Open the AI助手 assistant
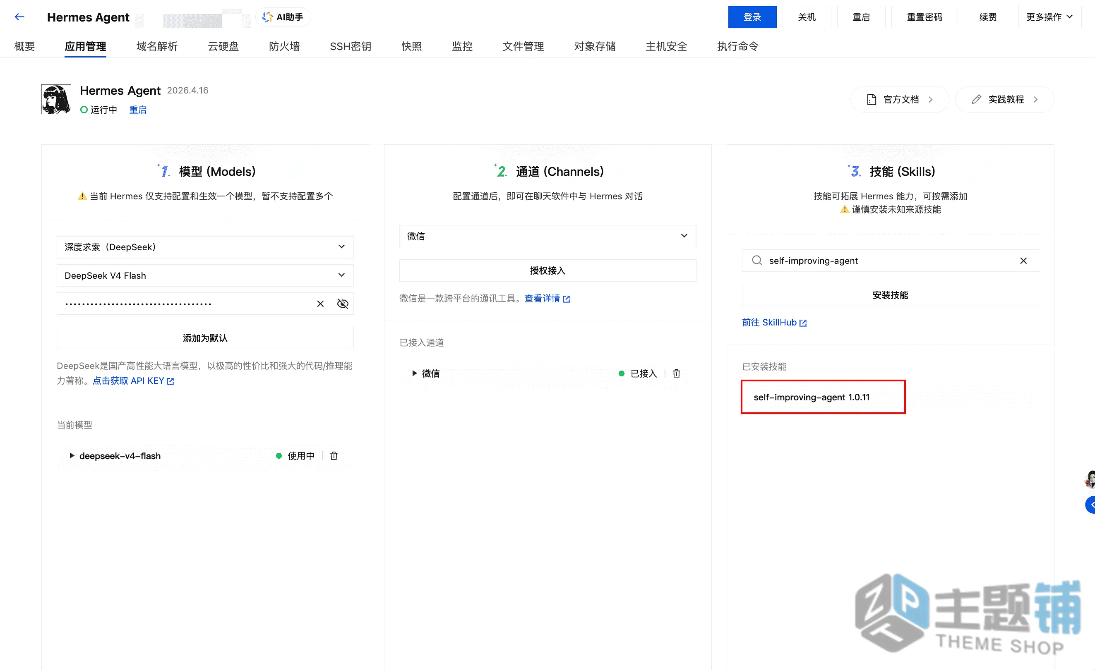Image resolution: width=1095 pixels, height=670 pixels. point(283,17)
